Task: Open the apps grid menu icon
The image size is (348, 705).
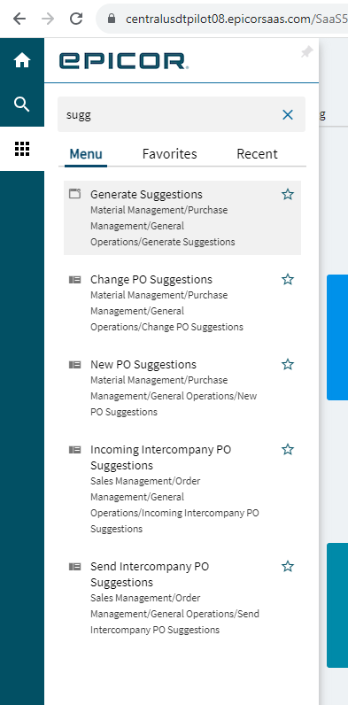Action: pyautogui.click(x=21, y=149)
